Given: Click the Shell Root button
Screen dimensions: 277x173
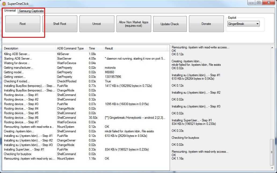Looking at the screenshot, I should pyautogui.click(x=60, y=24).
